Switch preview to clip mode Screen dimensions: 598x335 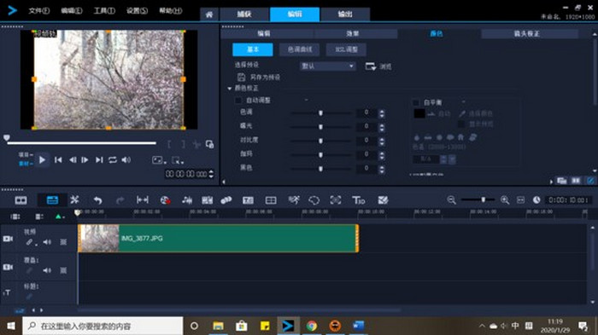pyautogui.click(x=25, y=164)
